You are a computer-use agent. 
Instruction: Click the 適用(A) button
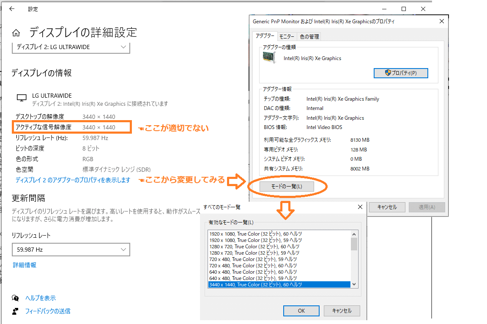point(427,207)
